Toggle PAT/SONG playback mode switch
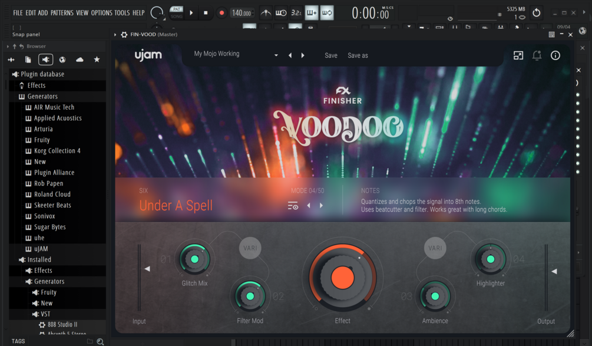This screenshot has height=346, width=592. coord(176,13)
